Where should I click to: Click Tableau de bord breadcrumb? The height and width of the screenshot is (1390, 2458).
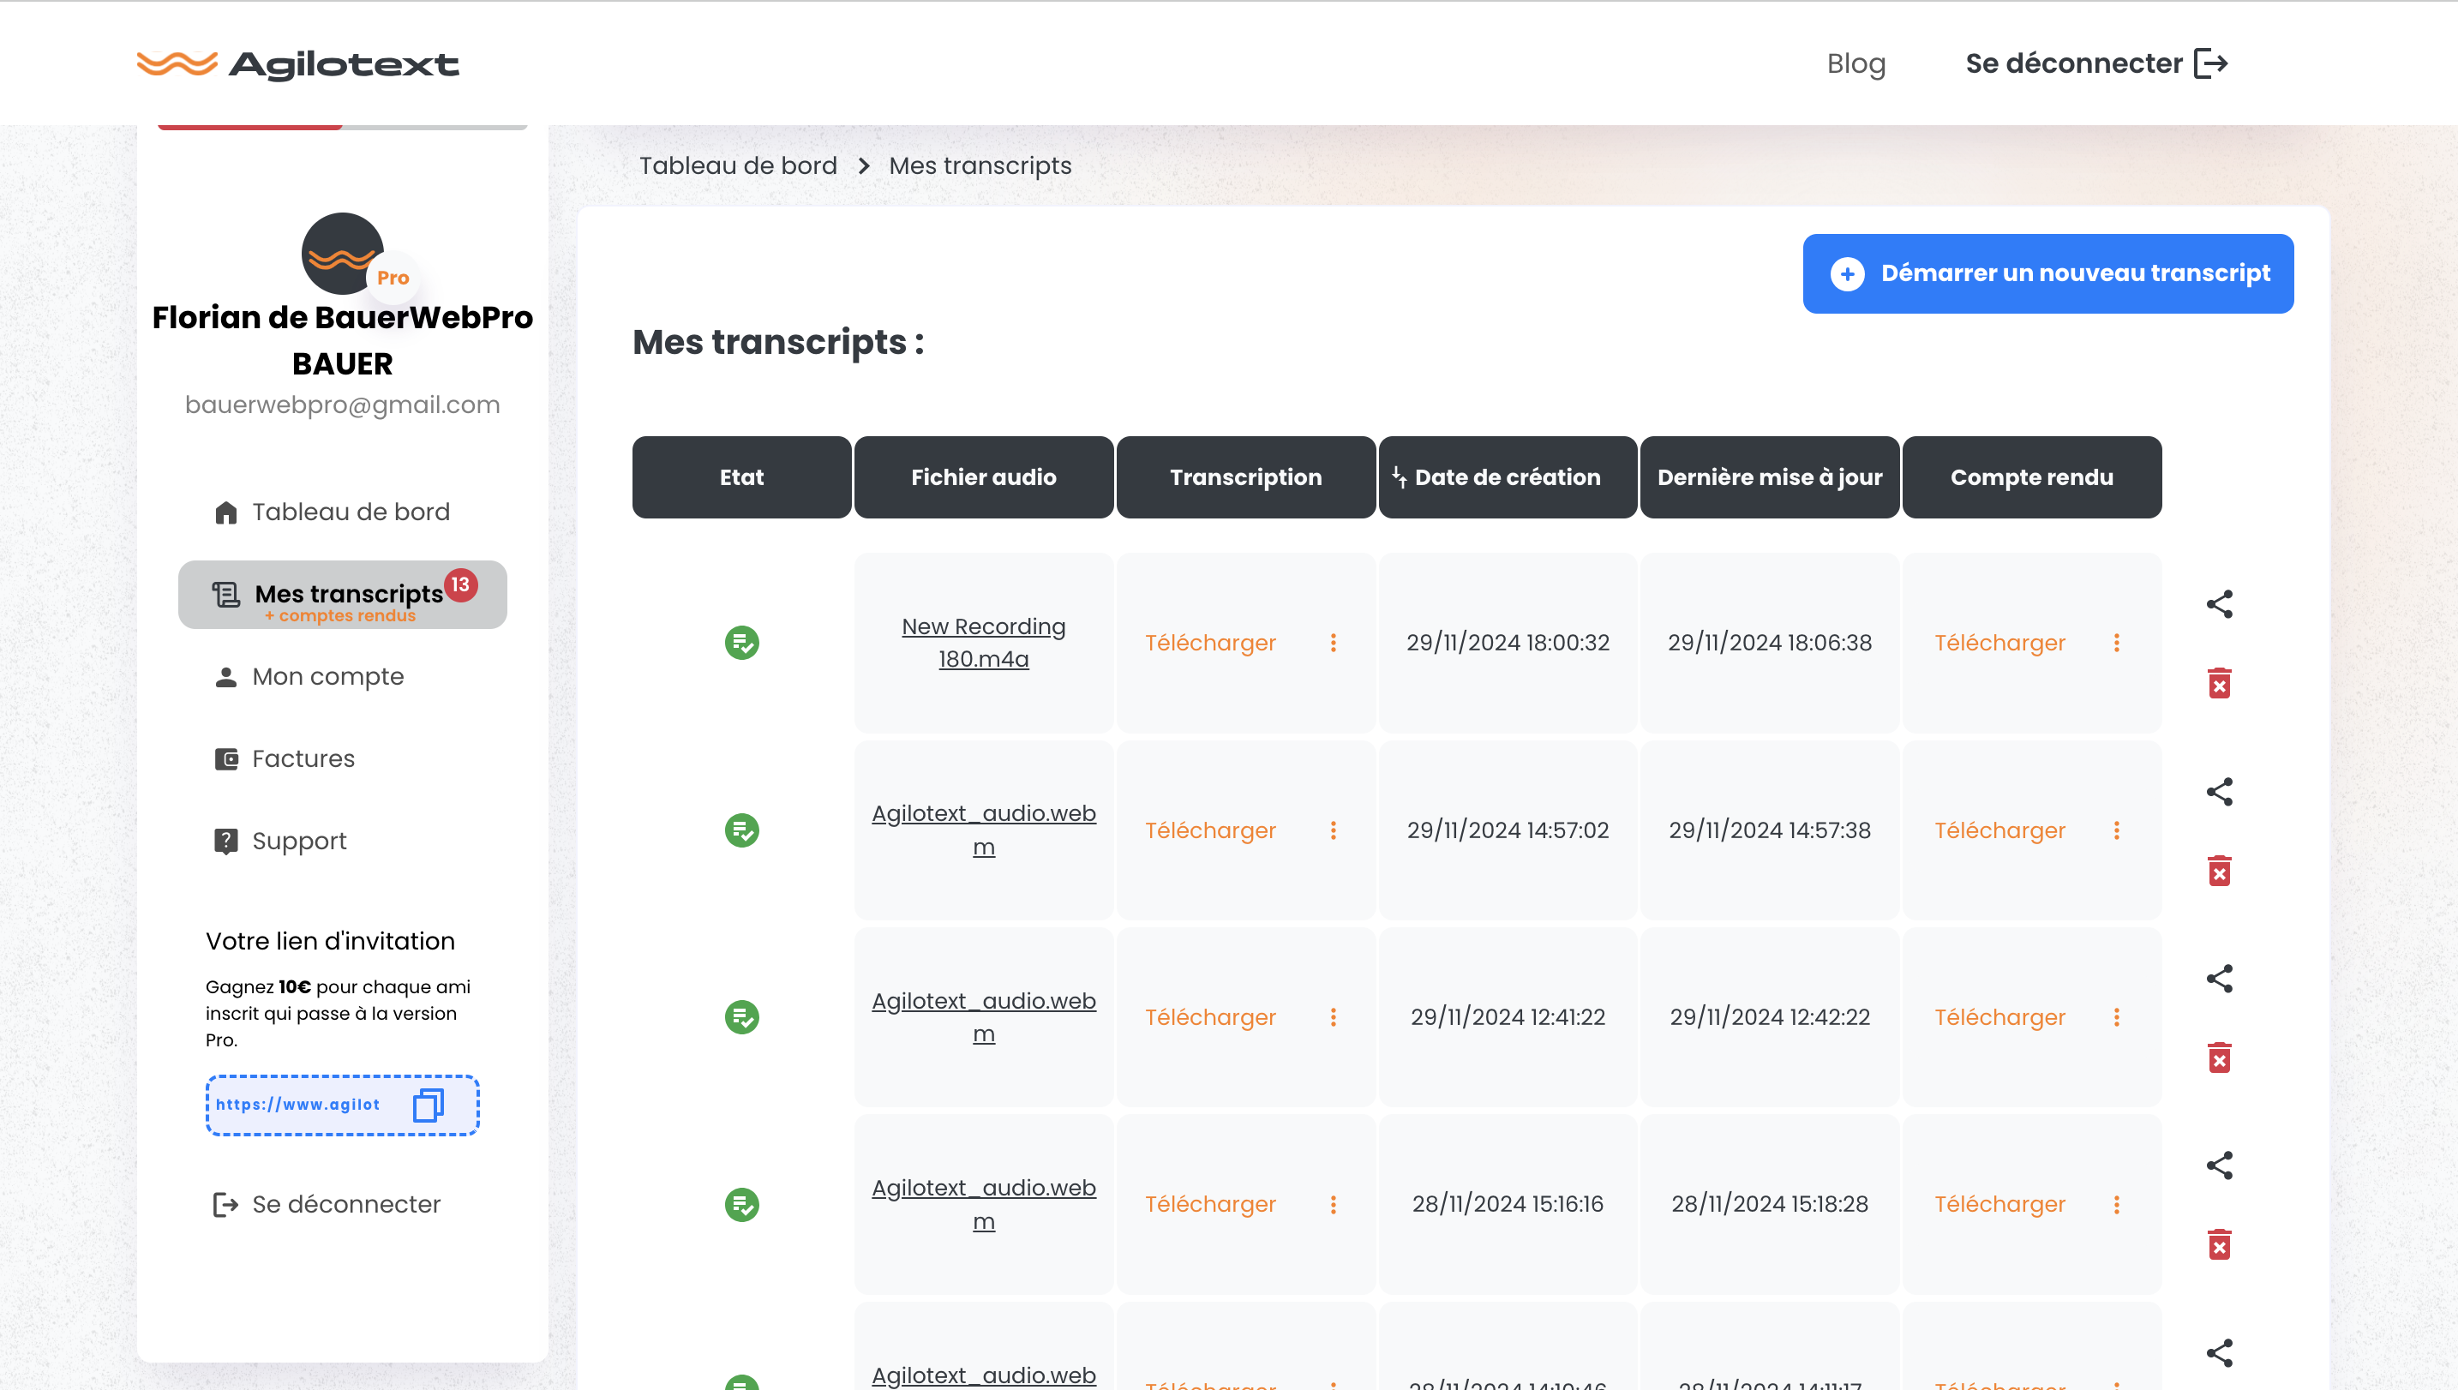(738, 165)
